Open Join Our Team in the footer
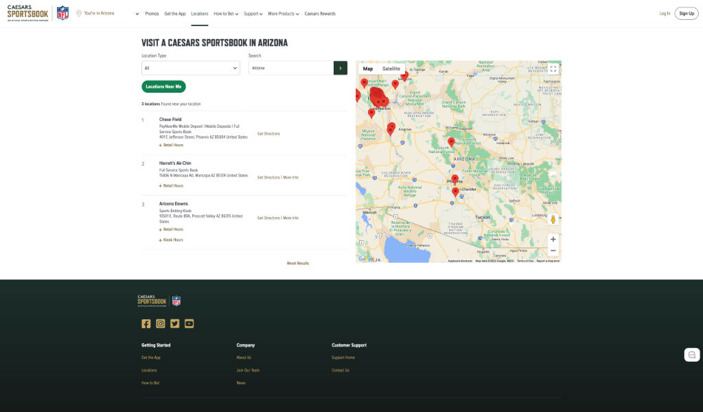Image resolution: width=703 pixels, height=412 pixels. pos(248,370)
